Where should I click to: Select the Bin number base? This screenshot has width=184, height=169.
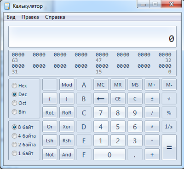click(x=19, y=112)
